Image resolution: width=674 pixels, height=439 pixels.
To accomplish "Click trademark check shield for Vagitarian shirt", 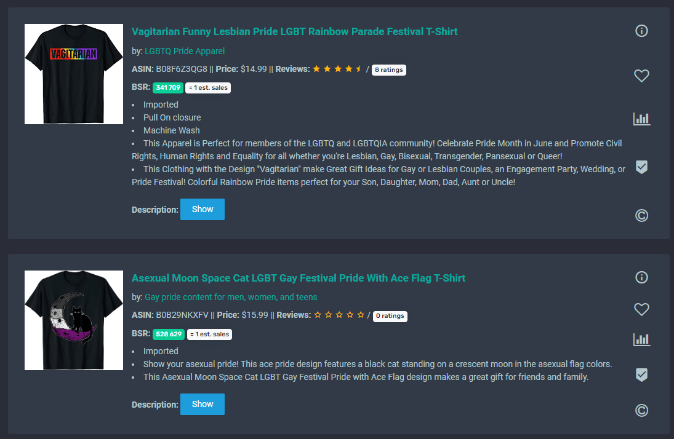I will tap(641, 167).
